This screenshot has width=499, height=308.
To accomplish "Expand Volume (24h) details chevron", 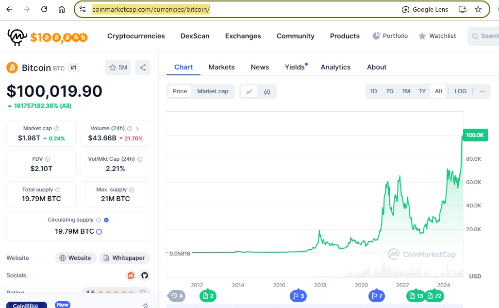I will pos(137,129).
